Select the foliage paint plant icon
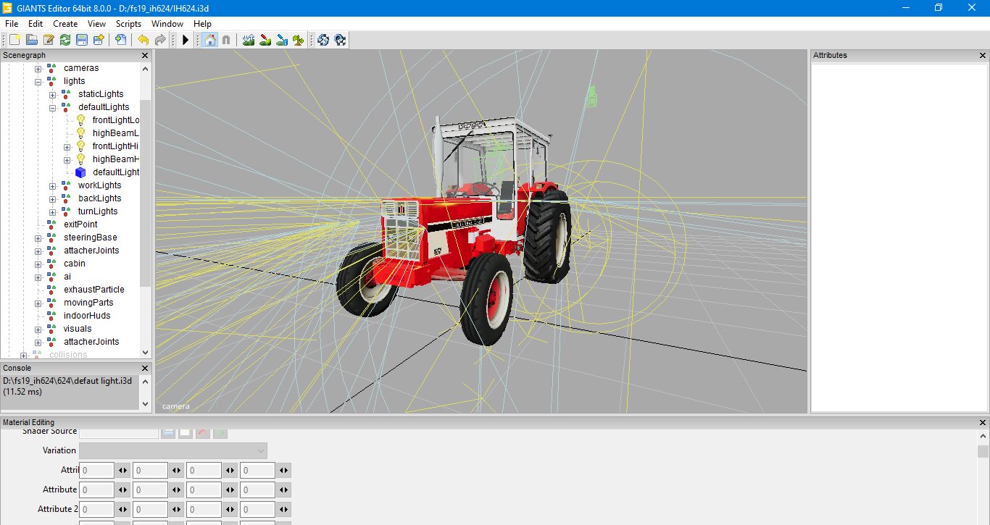Screen dimensions: 990x525 tap(299, 40)
